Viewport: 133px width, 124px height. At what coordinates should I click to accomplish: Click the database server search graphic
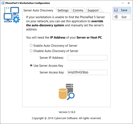click(67, 92)
